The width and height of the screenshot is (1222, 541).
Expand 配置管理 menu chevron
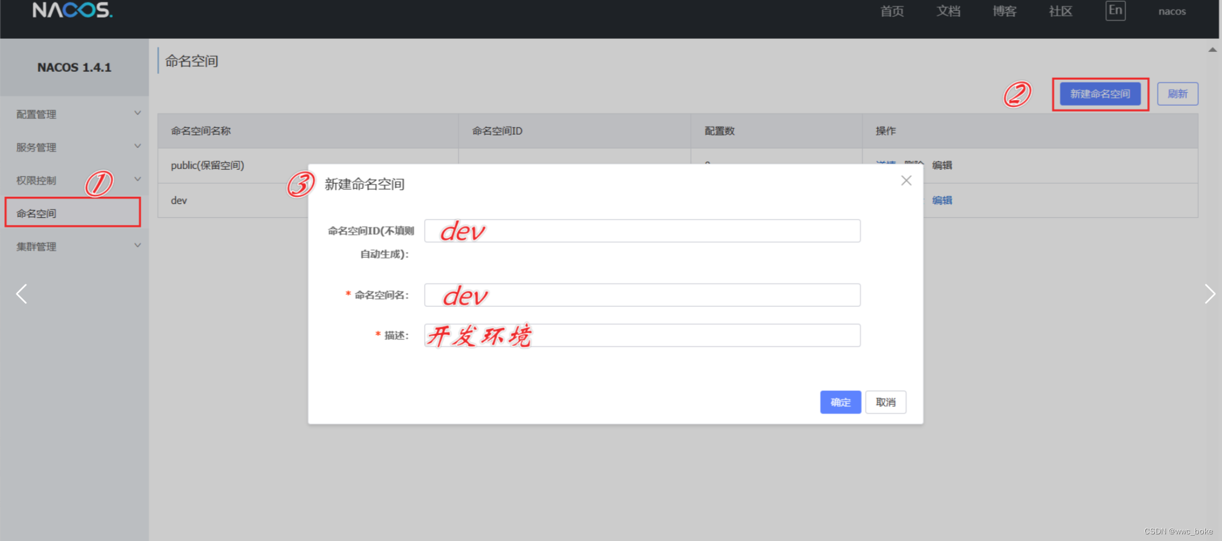click(138, 113)
